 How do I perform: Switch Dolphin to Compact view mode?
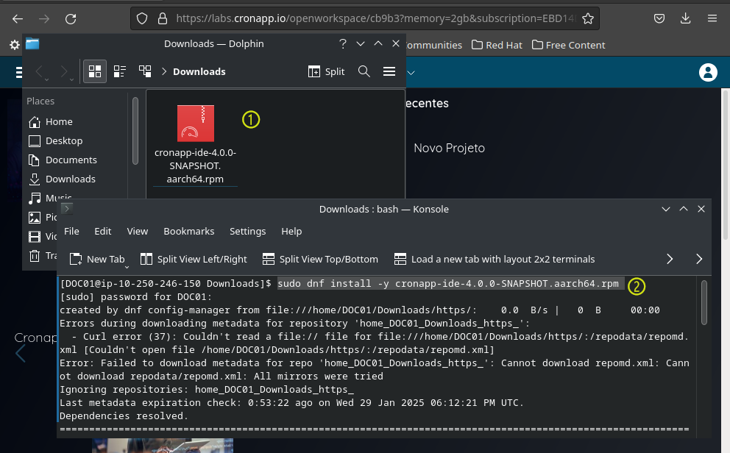[x=120, y=71]
